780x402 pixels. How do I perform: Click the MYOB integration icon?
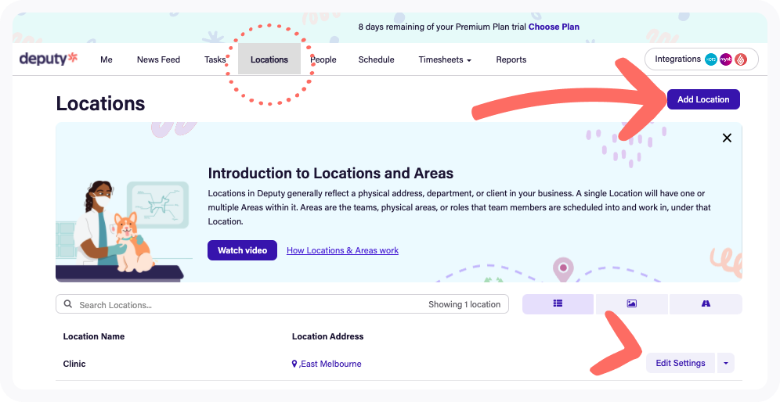click(726, 59)
